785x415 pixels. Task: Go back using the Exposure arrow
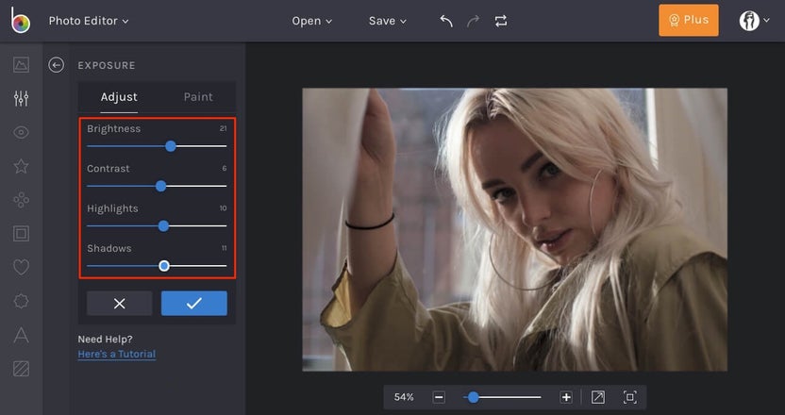(x=56, y=65)
